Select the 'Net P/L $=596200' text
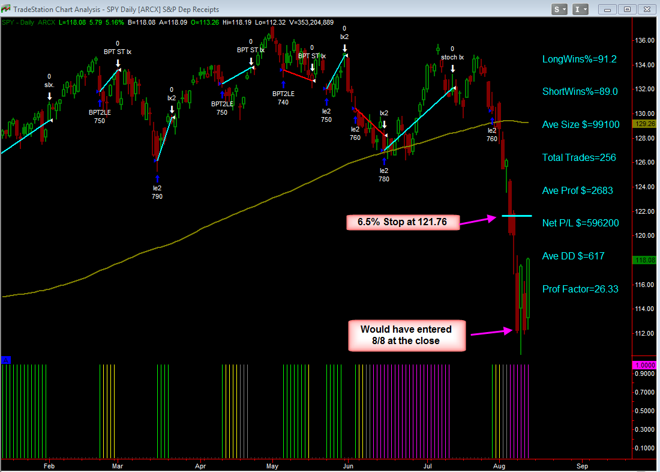The image size is (660, 472). point(580,223)
